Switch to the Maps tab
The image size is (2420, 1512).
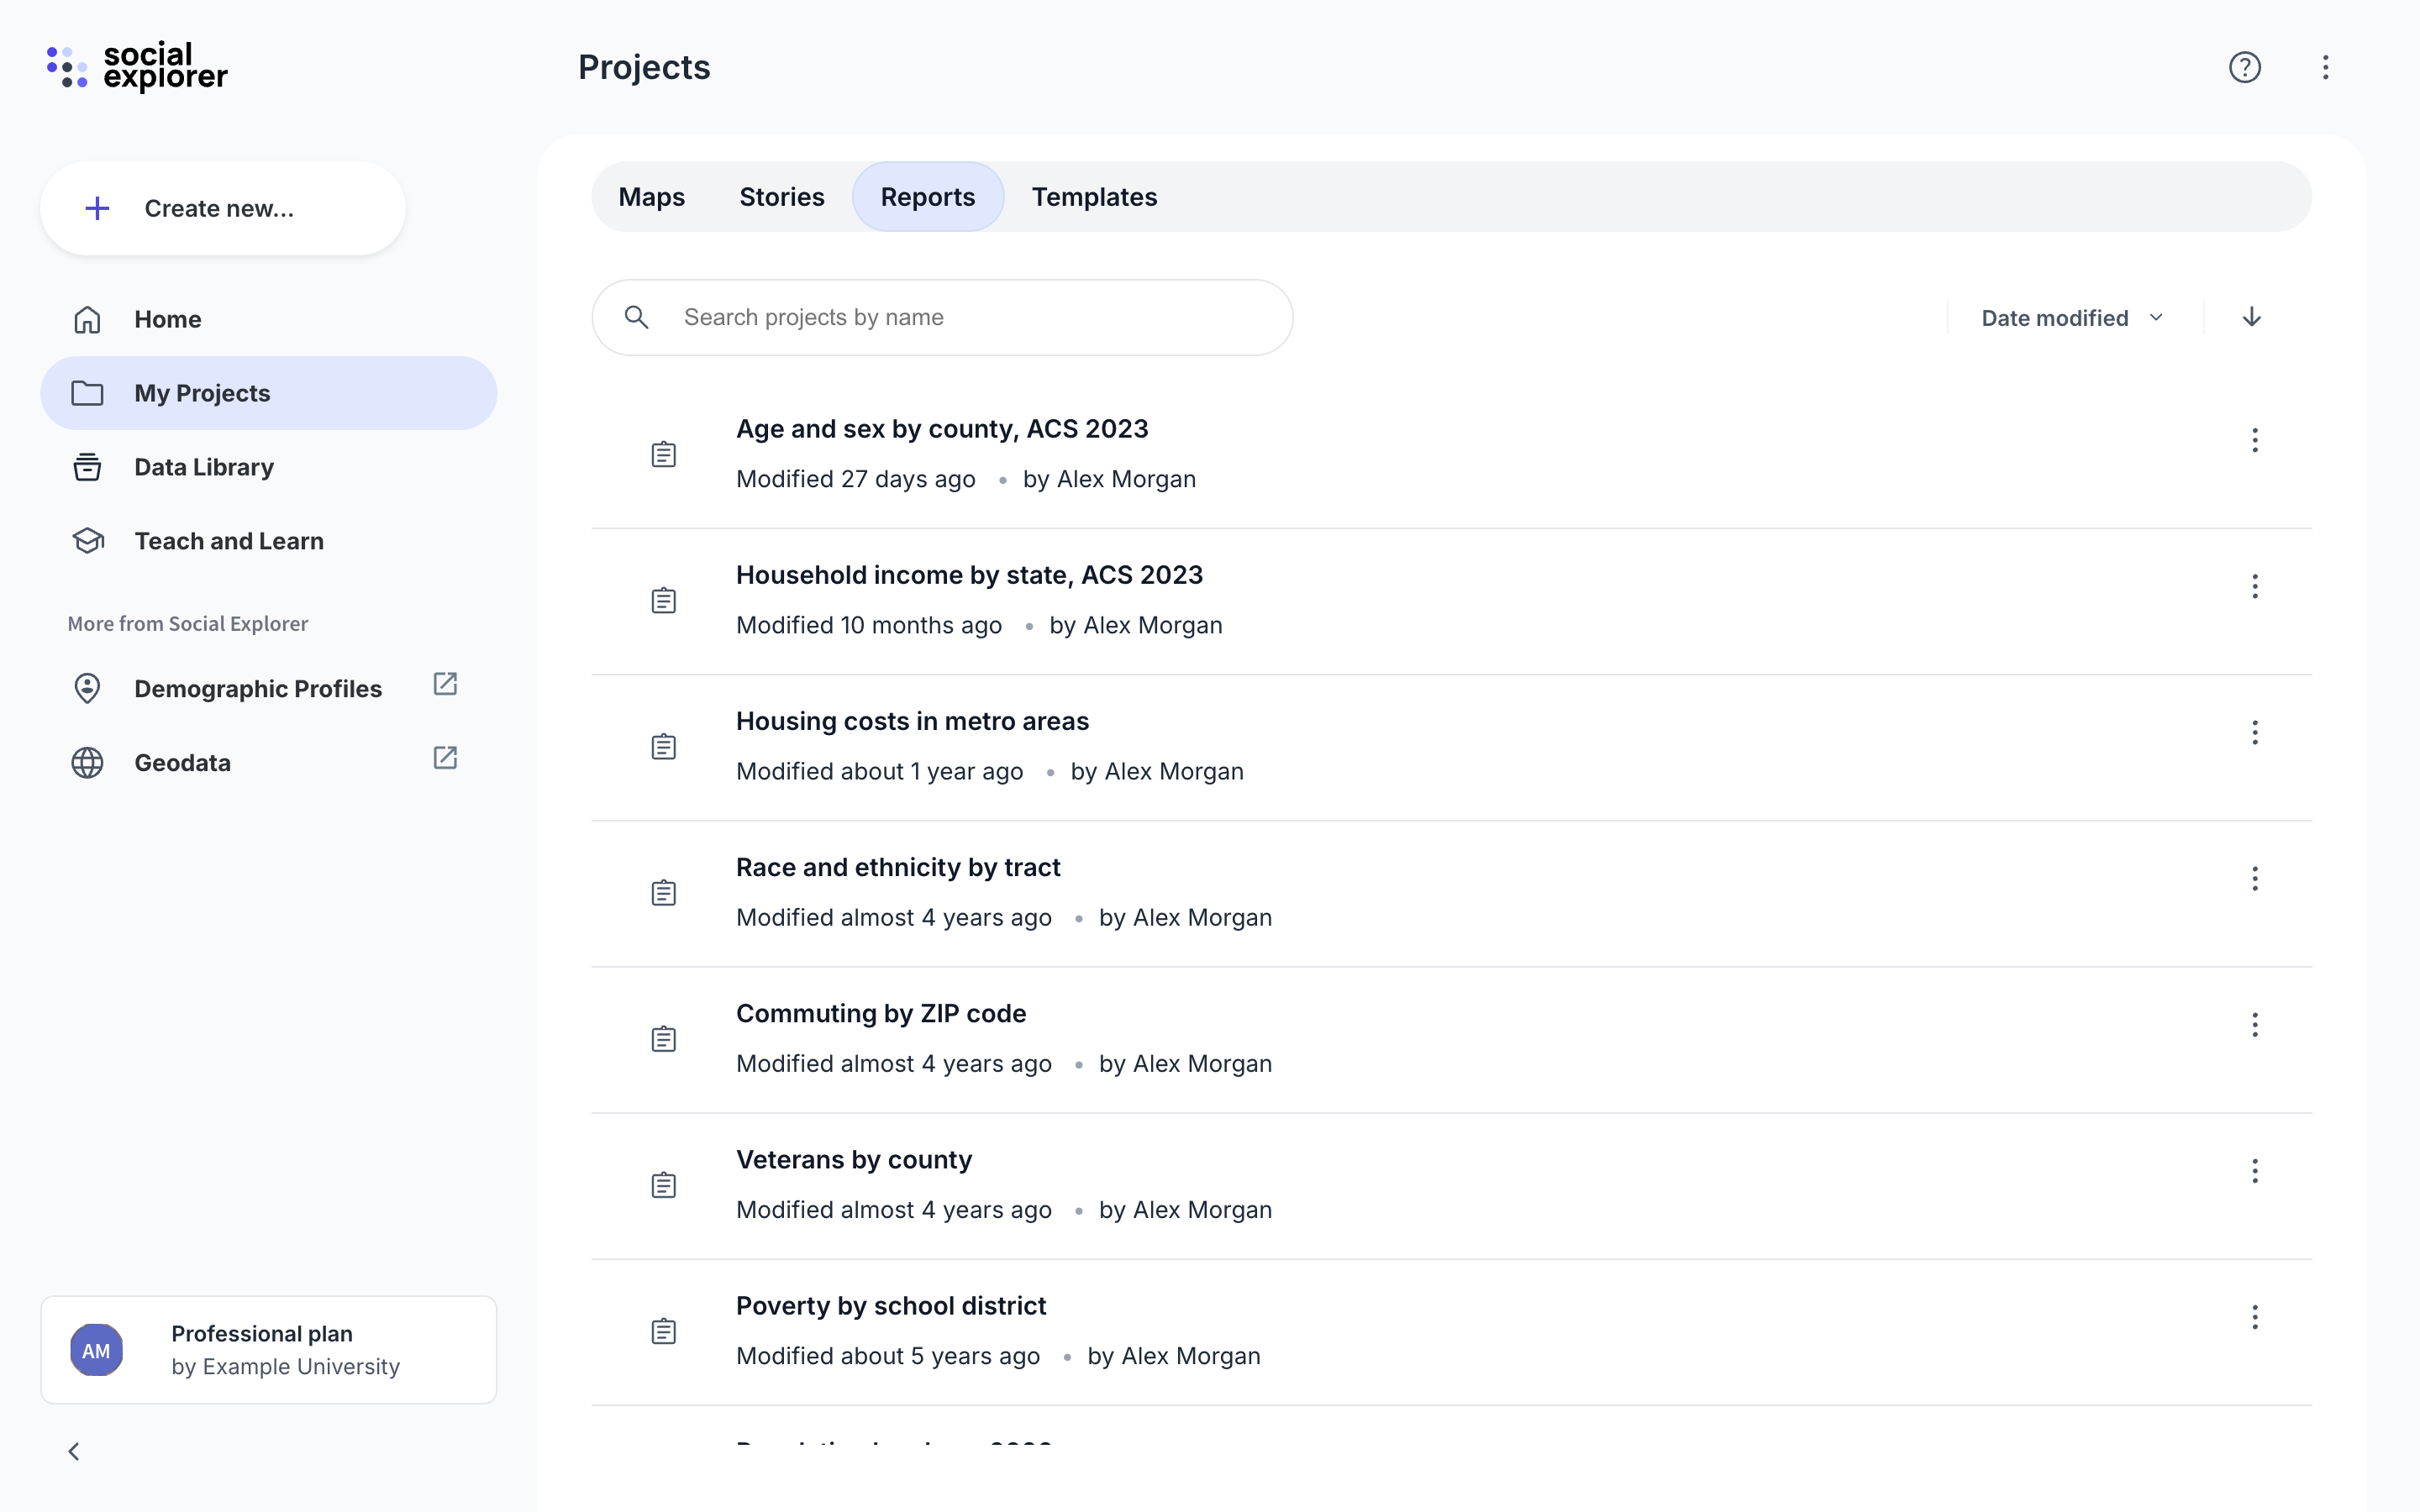pyautogui.click(x=652, y=197)
